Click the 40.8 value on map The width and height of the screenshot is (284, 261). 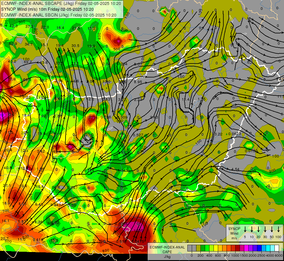coord(8,168)
